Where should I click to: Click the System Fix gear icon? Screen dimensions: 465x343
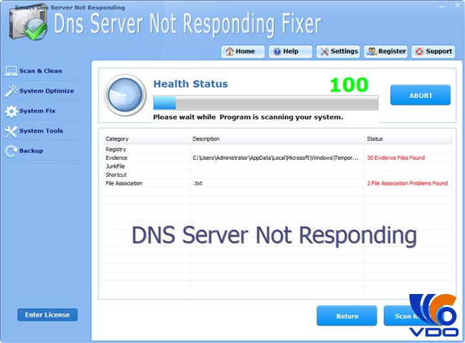tap(10, 111)
